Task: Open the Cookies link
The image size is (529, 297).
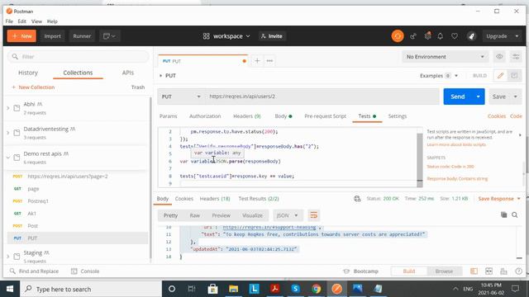Action: 496,116
